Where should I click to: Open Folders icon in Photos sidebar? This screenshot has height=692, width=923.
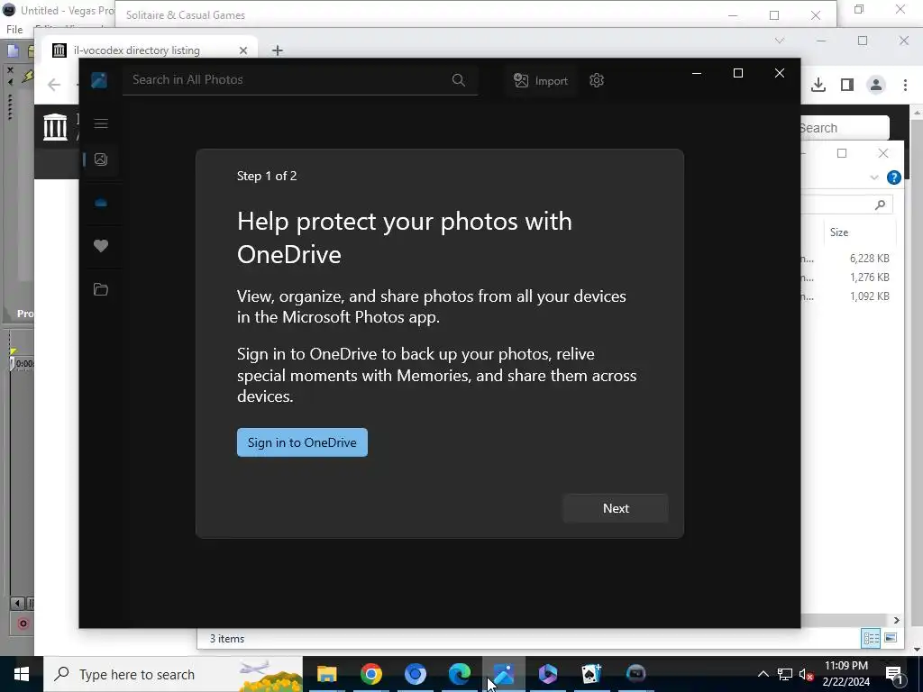[x=101, y=289]
